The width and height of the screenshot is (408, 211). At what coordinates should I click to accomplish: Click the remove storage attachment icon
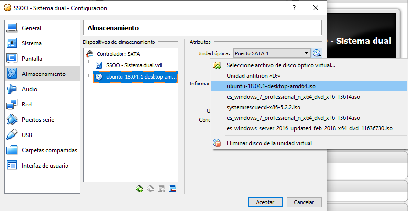pos(173,189)
